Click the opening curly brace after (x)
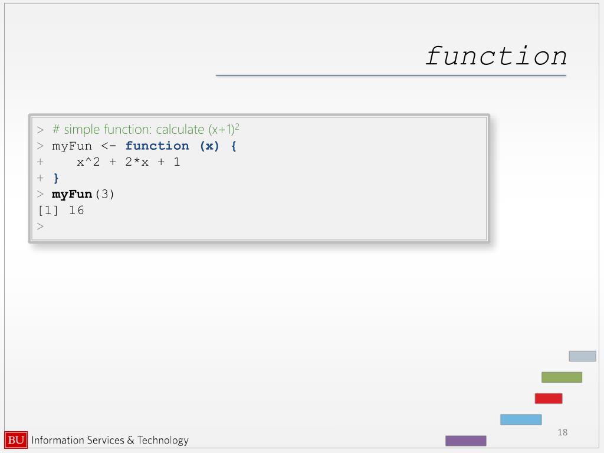The image size is (604, 453). (x=234, y=146)
